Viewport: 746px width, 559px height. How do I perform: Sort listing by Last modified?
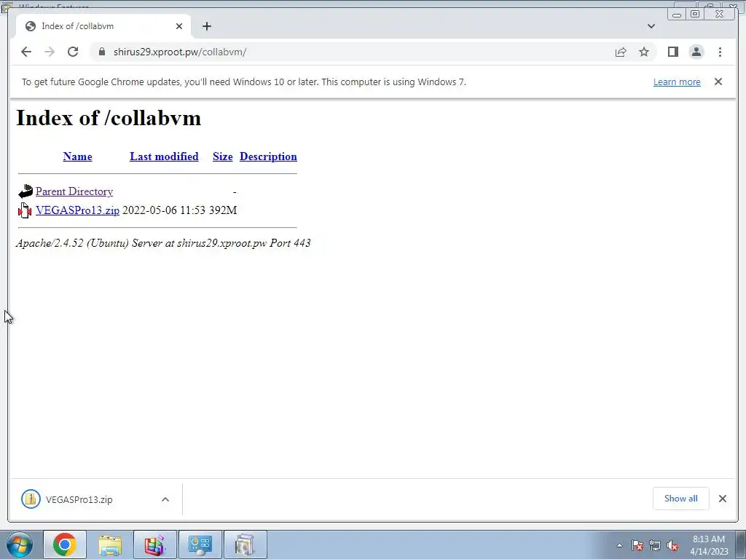pos(164,156)
